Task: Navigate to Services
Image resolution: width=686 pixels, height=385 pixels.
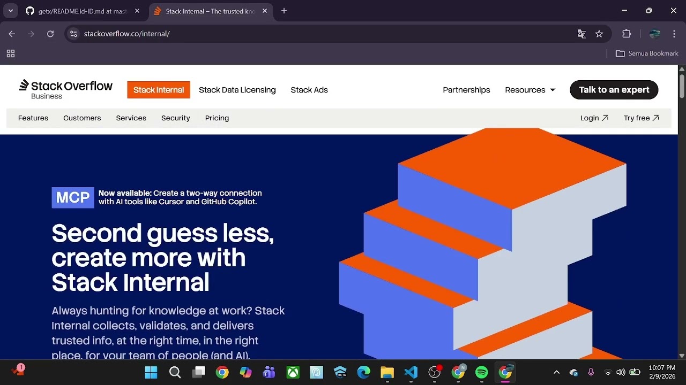Action: (131, 118)
